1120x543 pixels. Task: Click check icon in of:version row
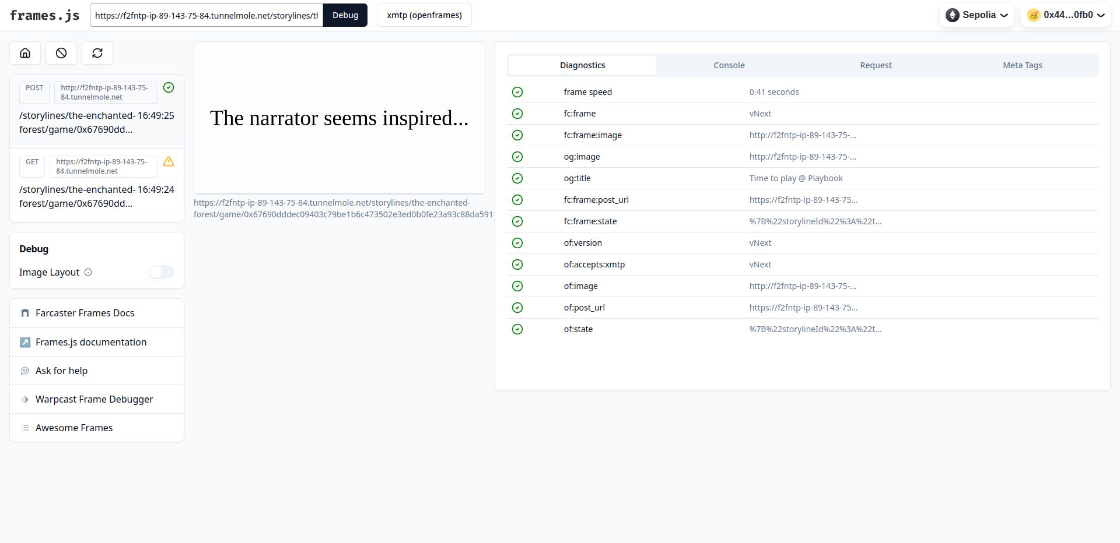(517, 243)
